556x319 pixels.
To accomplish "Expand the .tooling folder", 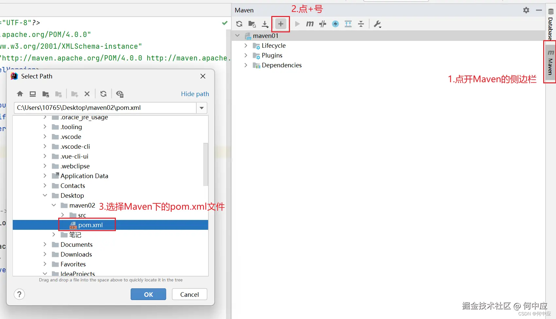I will tap(45, 127).
